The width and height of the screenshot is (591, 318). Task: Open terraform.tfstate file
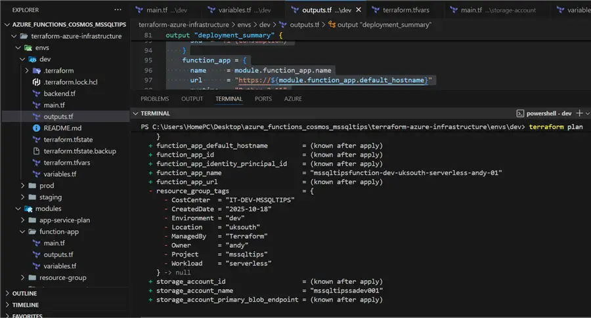(68, 140)
